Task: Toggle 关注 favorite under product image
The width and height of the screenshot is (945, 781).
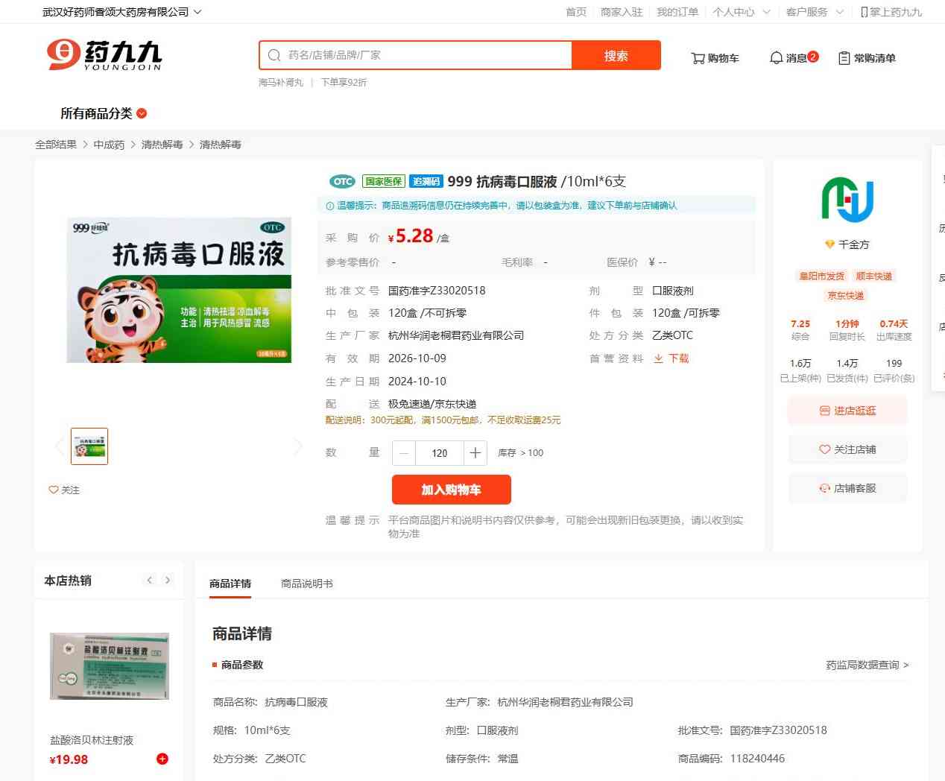Action: pyautogui.click(x=64, y=490)
